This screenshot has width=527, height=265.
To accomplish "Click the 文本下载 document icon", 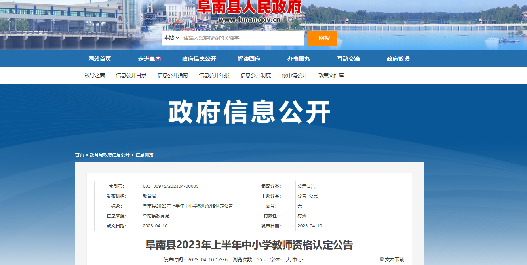I will click(382, 260).
